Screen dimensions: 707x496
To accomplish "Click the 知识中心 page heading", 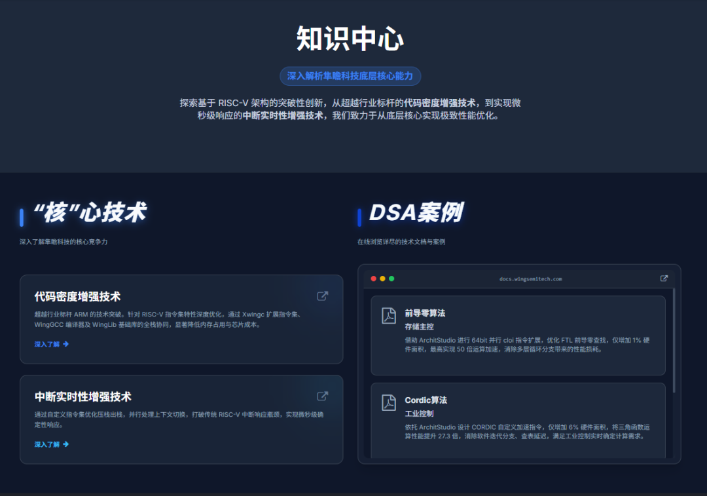I will (350, 39).
